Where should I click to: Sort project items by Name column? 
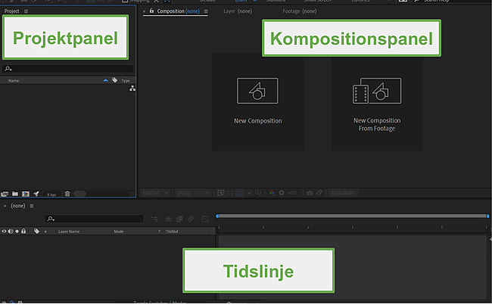point(14,81)
